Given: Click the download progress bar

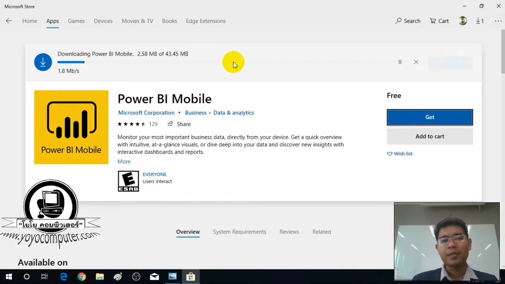Looking at the screenshot, I should click(71, 62).
